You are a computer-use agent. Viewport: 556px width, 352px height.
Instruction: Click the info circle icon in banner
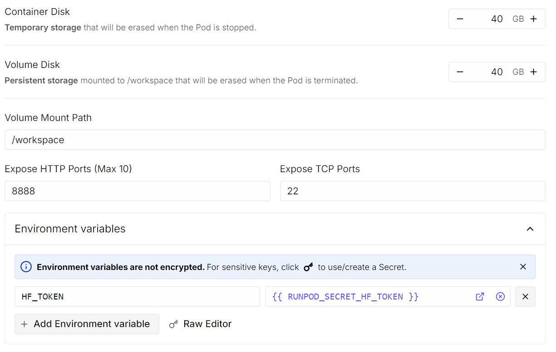[x=26, y=267]
